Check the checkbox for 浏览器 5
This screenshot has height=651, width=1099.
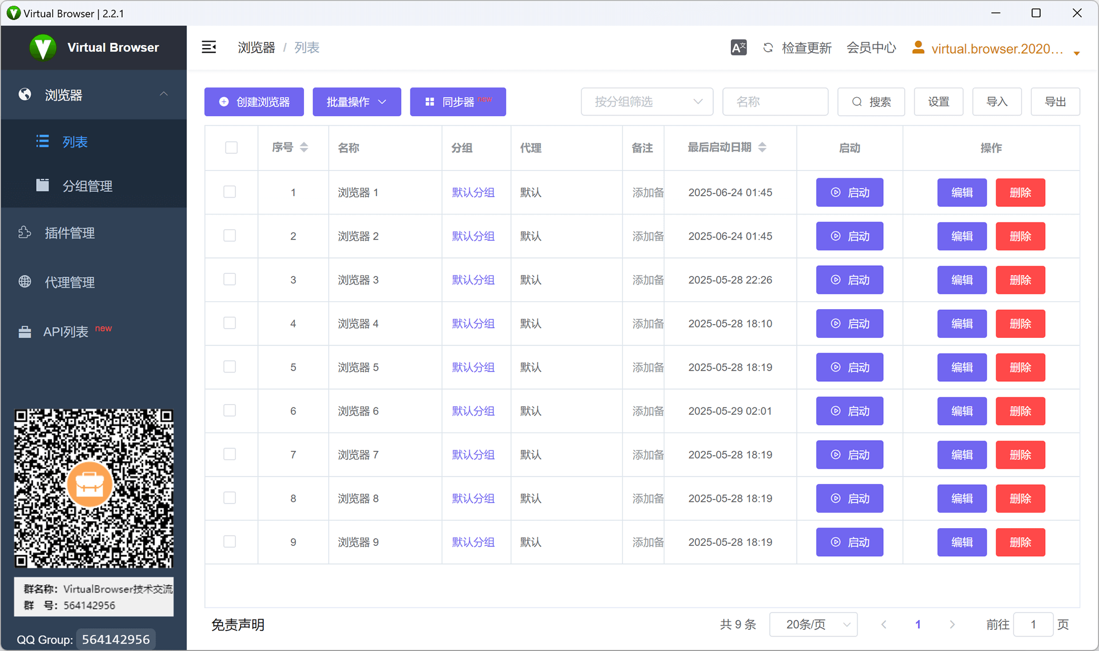coord(230,366)
